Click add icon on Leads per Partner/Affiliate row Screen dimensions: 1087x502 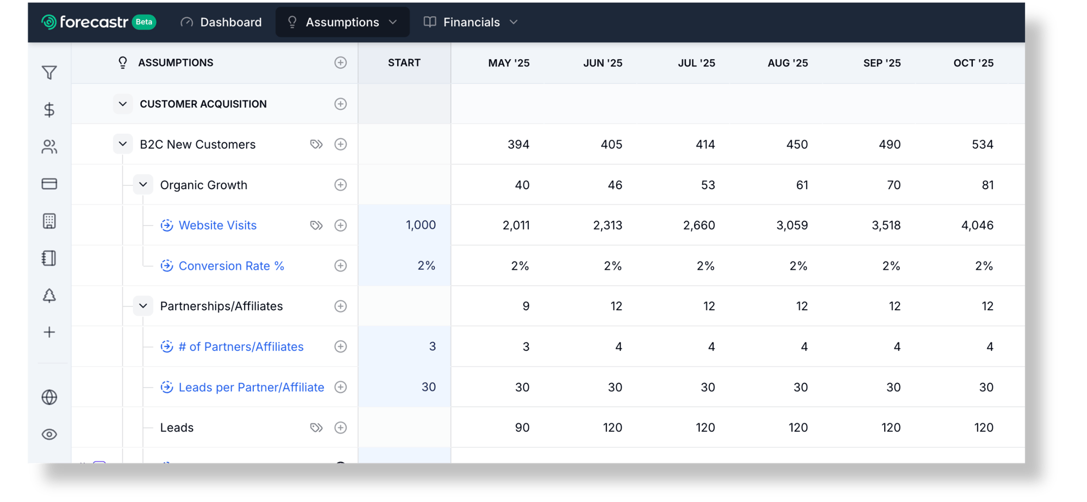tap(341, 387)
